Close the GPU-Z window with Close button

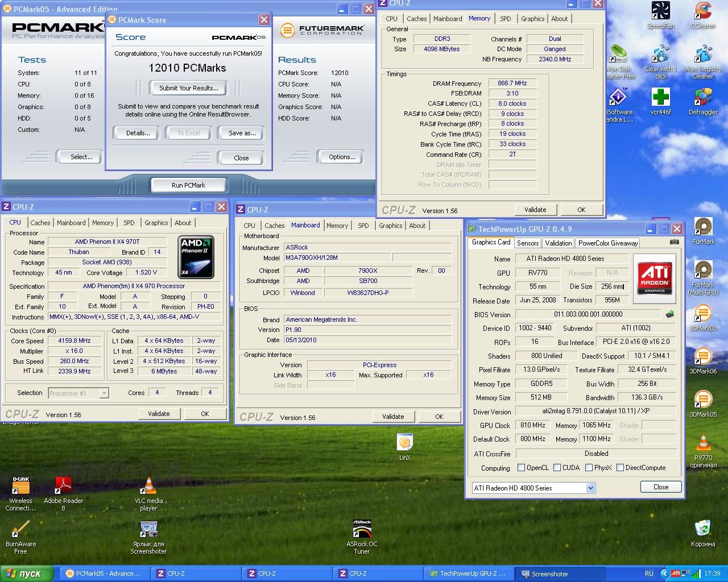point(661,487)
